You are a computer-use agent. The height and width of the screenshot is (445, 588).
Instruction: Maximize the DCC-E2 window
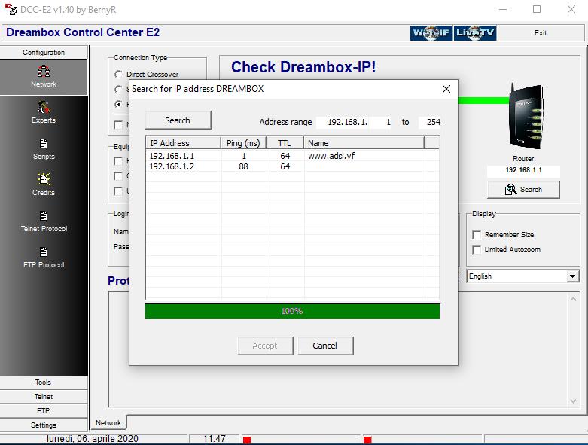(x=537, y=9)
